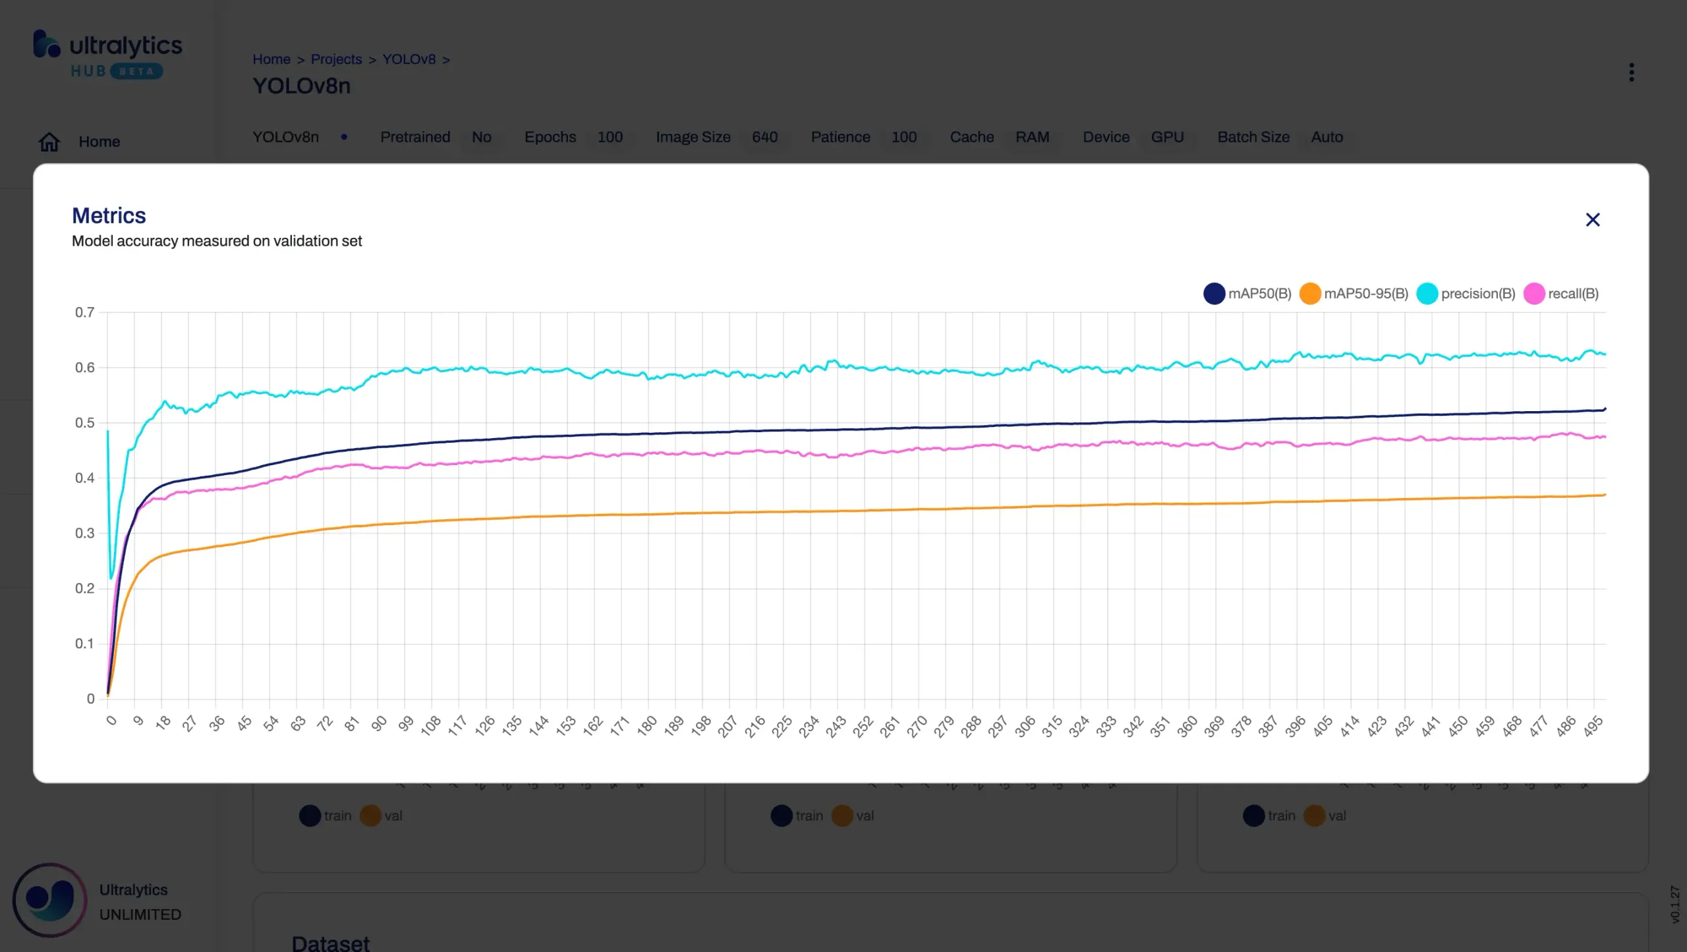Open the Projects breadcrumb link

336,59
